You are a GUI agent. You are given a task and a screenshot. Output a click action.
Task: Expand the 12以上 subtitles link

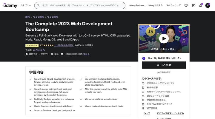click(x=86, y=54)
